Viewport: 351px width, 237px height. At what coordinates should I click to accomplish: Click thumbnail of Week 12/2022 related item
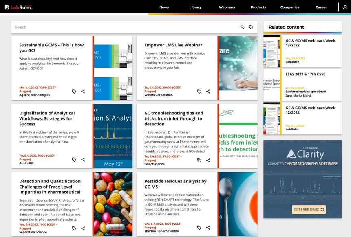[x=272, y=118]
